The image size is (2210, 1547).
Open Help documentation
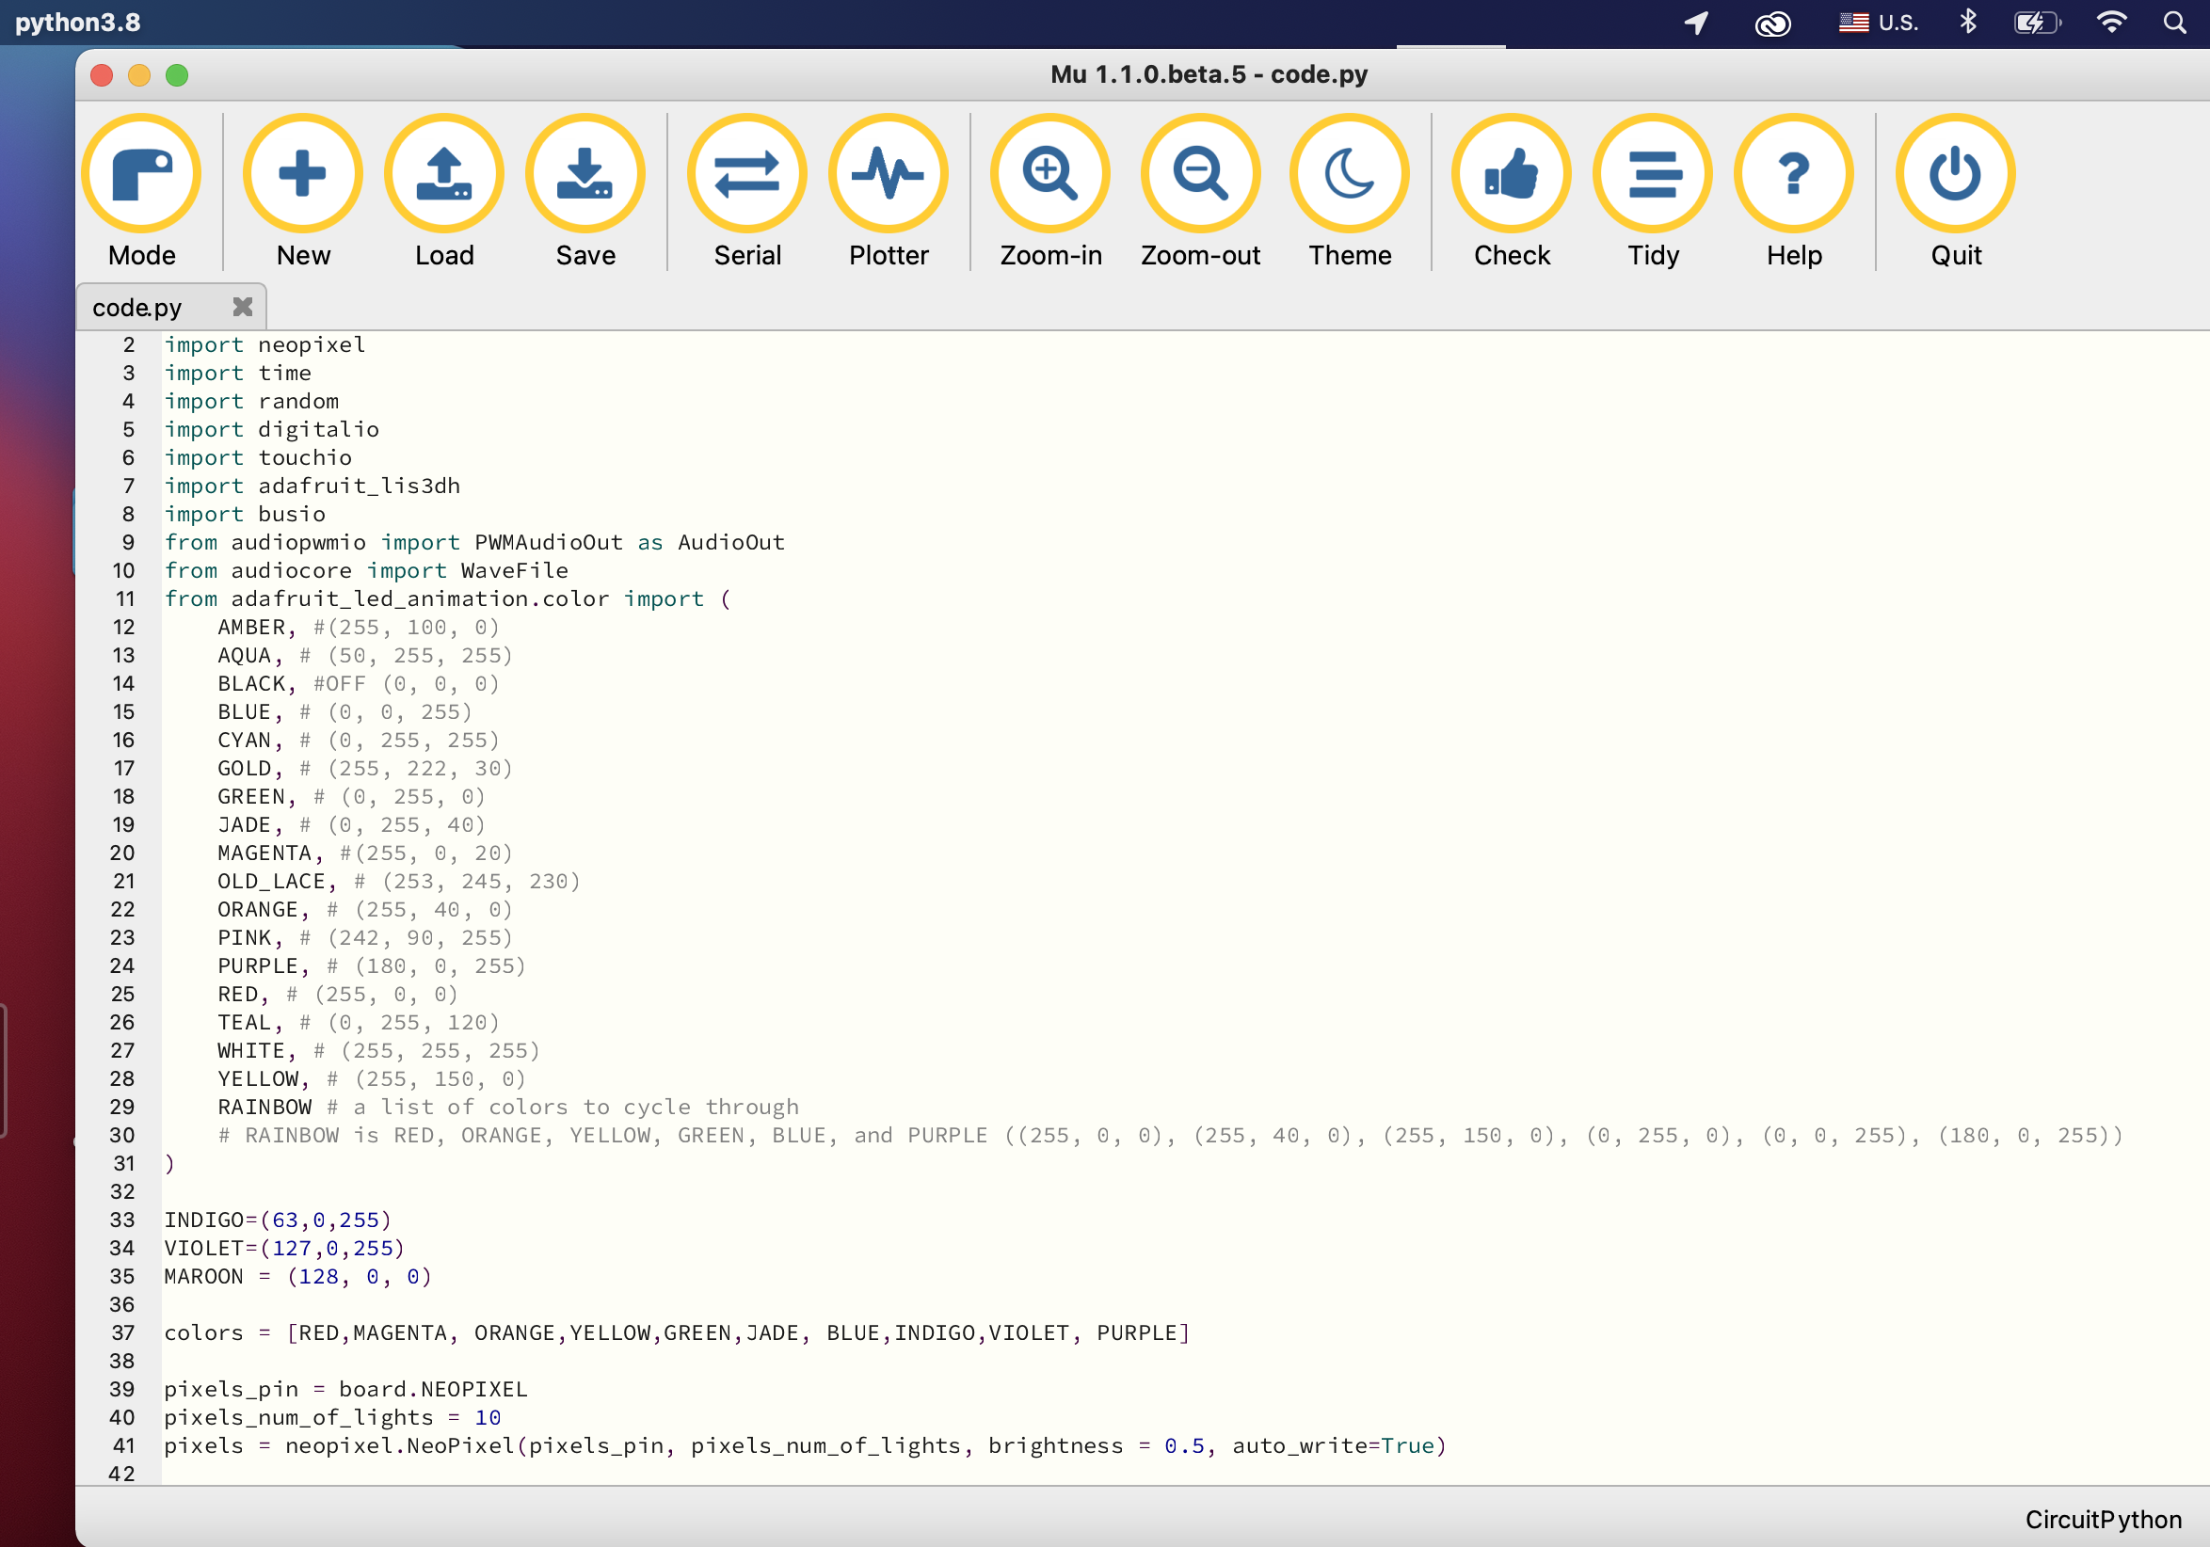[1794, 191]
